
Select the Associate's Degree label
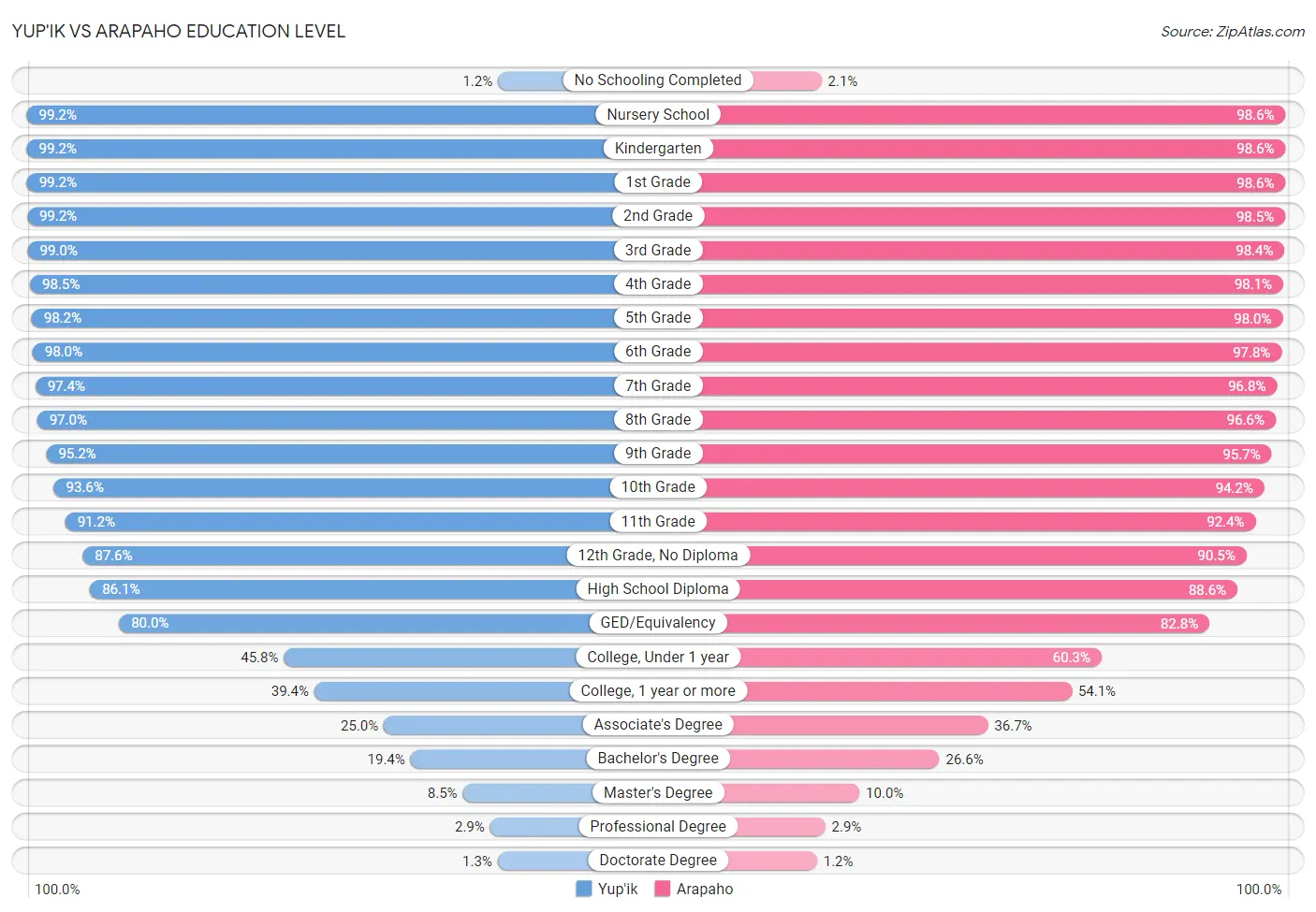coord(658,724)
